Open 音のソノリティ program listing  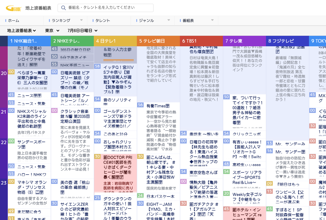tap(115, 102)
